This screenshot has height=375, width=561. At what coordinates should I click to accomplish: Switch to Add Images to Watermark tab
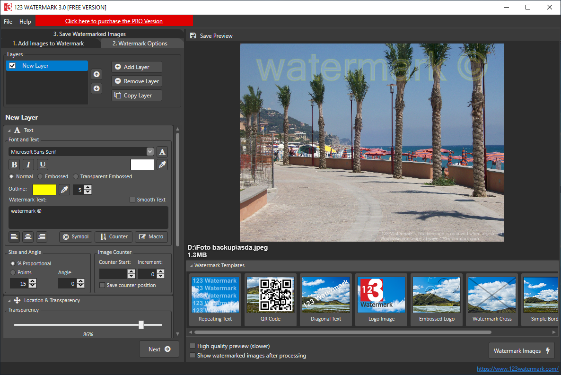point(48,44)
